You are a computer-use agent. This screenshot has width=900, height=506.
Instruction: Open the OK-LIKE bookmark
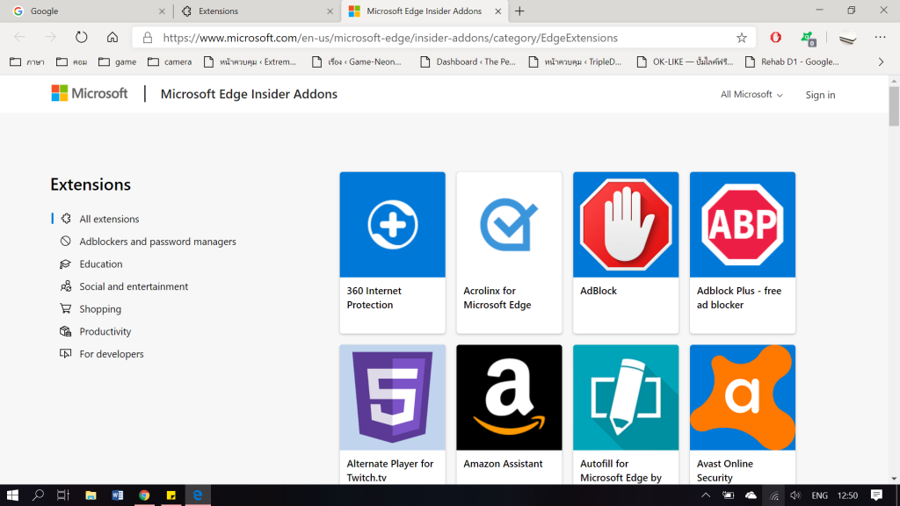[x=686, y=62]
